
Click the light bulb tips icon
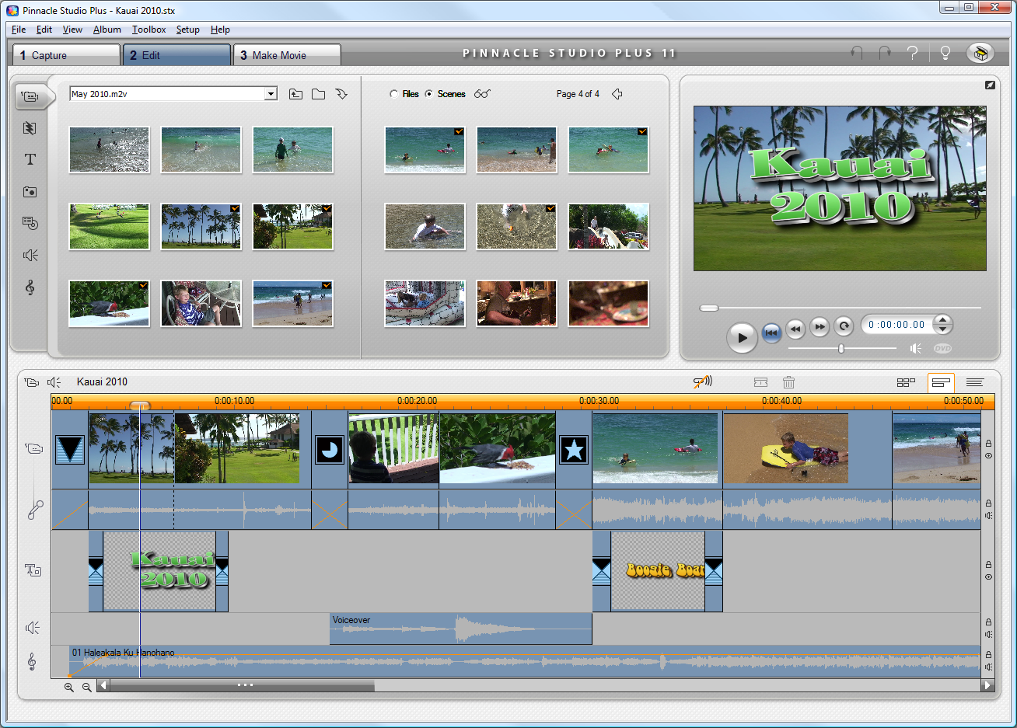pos(945,53)
